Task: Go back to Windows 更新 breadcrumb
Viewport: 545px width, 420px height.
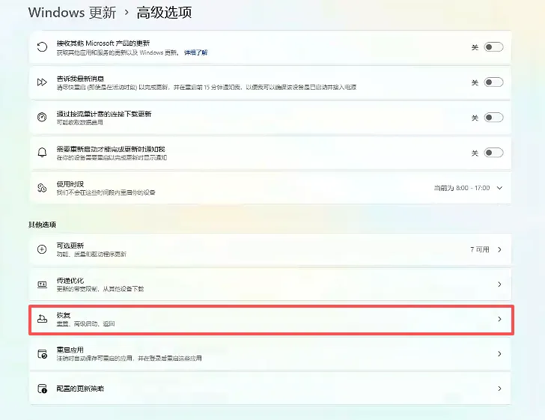Action: click(73, 13)
